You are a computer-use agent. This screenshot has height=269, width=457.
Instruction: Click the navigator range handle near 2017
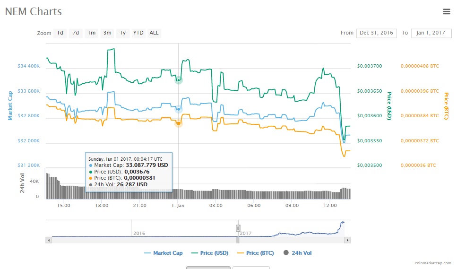click(x=238, y=228)
